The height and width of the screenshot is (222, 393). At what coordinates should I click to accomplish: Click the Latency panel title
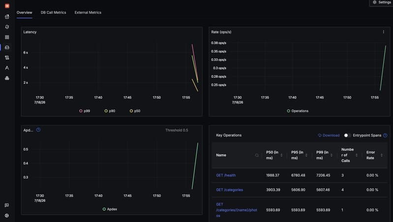point(30,32)
